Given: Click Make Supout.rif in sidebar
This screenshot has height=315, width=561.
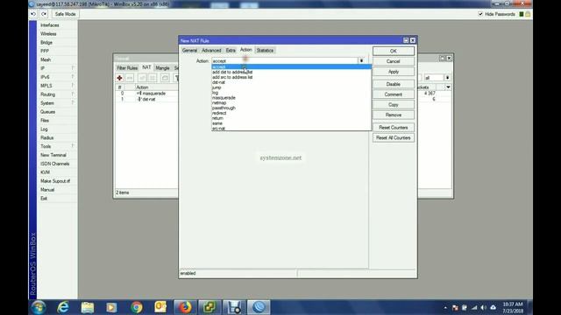Looking at the screenshot, I should pyautogui.click(x=55, y=181).
